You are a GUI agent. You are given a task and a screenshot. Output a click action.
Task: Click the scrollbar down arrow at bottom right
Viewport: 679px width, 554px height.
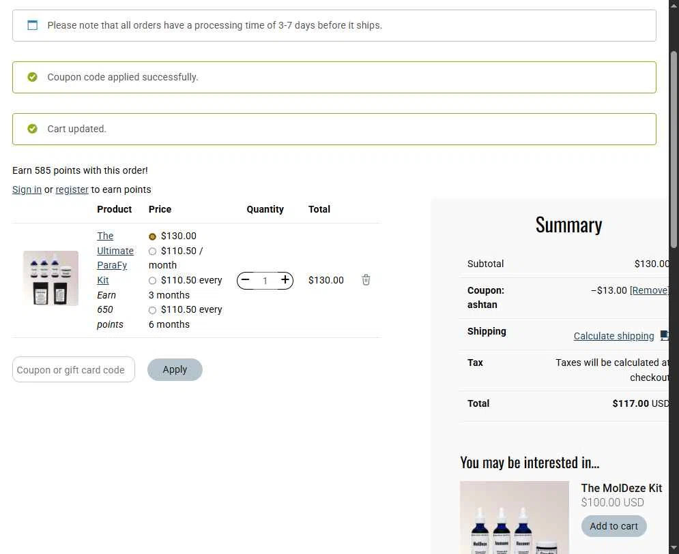pyautogui.click(x=674, y=549)
